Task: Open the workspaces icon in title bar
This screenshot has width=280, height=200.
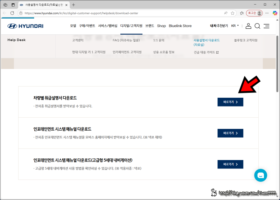Action: [5, 5]
